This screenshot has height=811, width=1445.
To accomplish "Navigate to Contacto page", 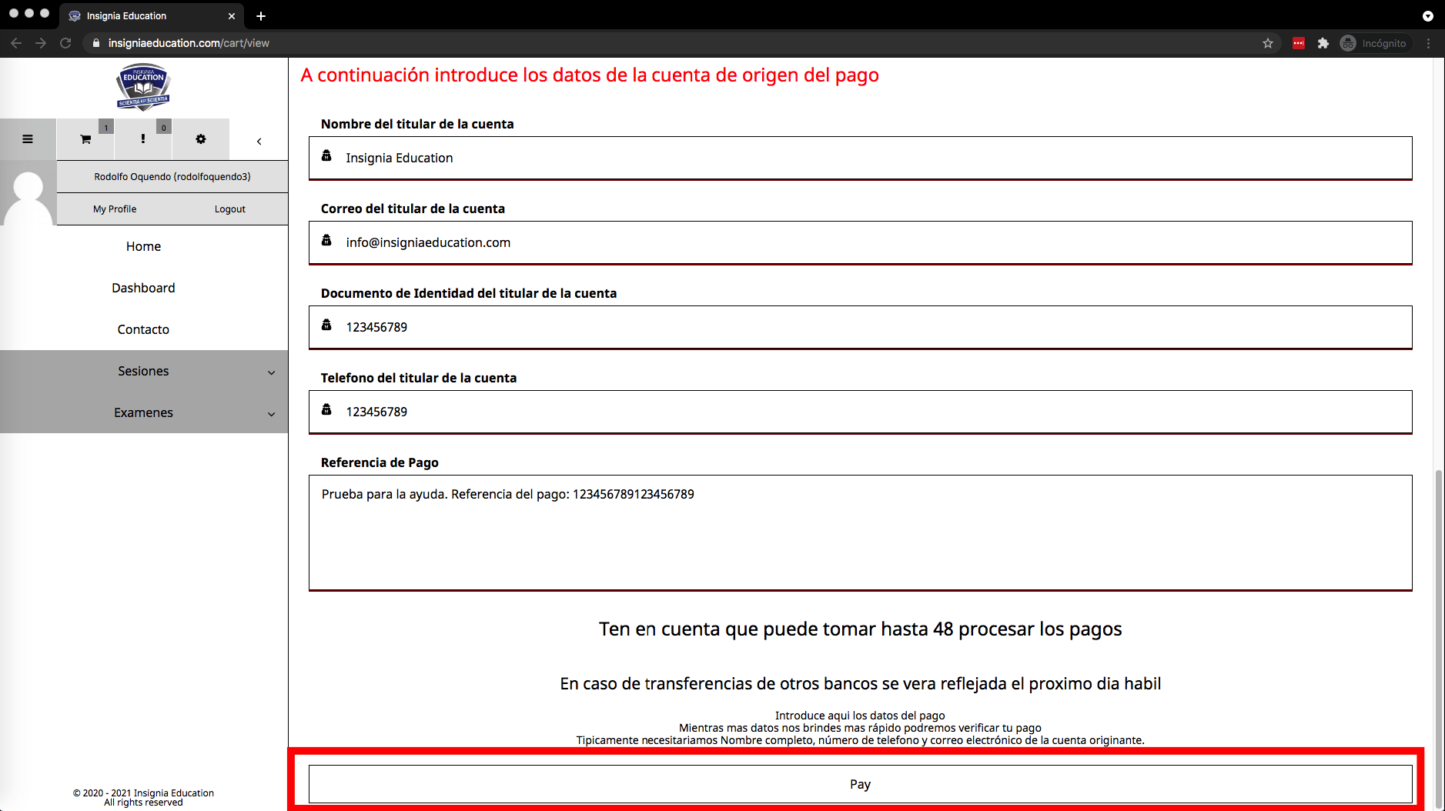I will (x=143, y=329).
